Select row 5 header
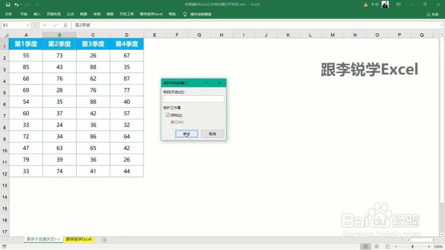445x250 pixels. 5,90
